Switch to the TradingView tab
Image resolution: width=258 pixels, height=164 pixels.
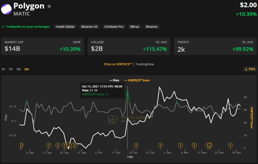[x=145, y=64]
